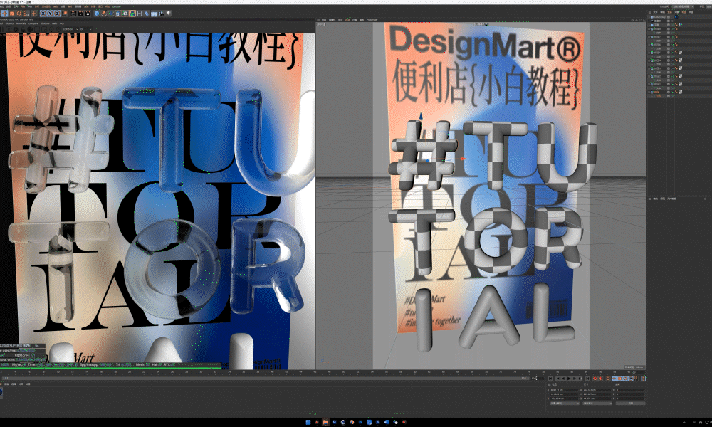This screenshot has height=427, width=712.
Task: Click the Octane sky tag on OctaneSky
Action: (x=676, y=17)
